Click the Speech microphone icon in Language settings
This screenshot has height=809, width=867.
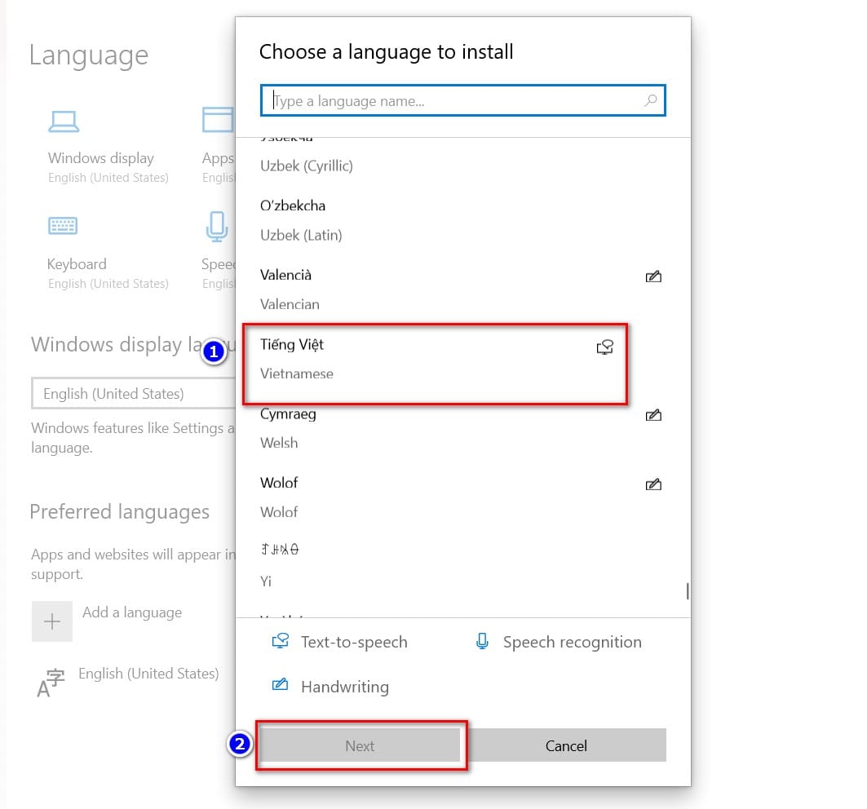(217, 227)
